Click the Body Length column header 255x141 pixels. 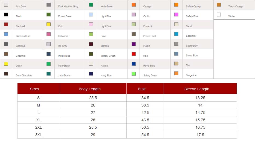pyautogui.click(x=89, y=89)
